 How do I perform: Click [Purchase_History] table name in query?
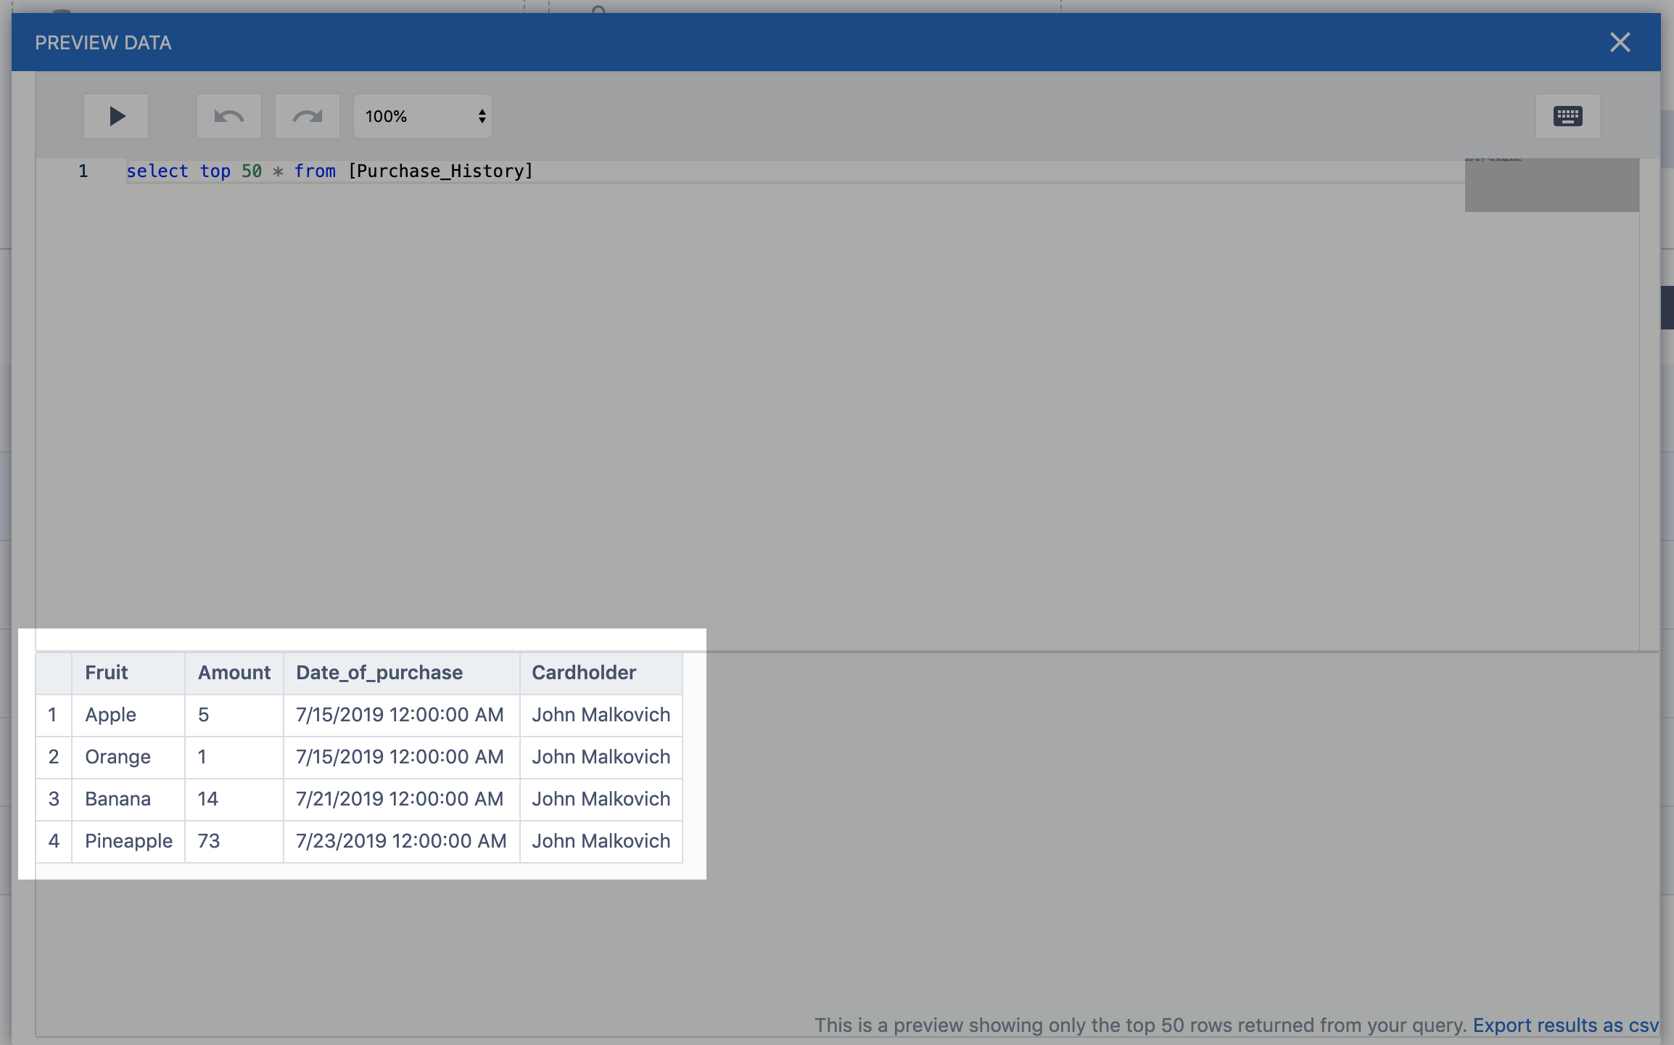point(440,171)
